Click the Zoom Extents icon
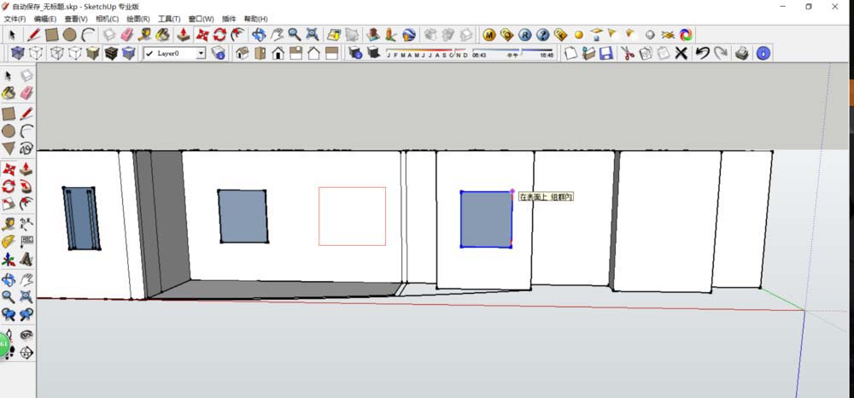 (313, 35)
